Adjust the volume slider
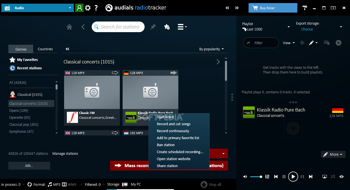Viewport: 350px width, 190px height. tap(256, 177)
